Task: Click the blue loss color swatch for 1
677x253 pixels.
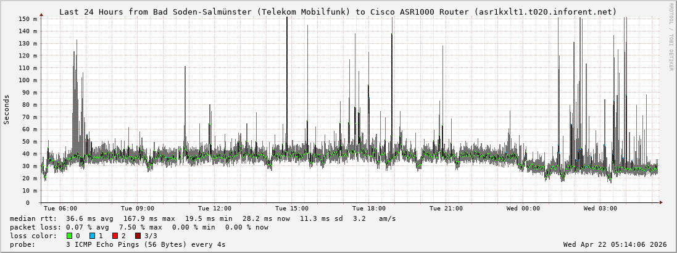Action: pyautogui.click(x=92, y=236)
